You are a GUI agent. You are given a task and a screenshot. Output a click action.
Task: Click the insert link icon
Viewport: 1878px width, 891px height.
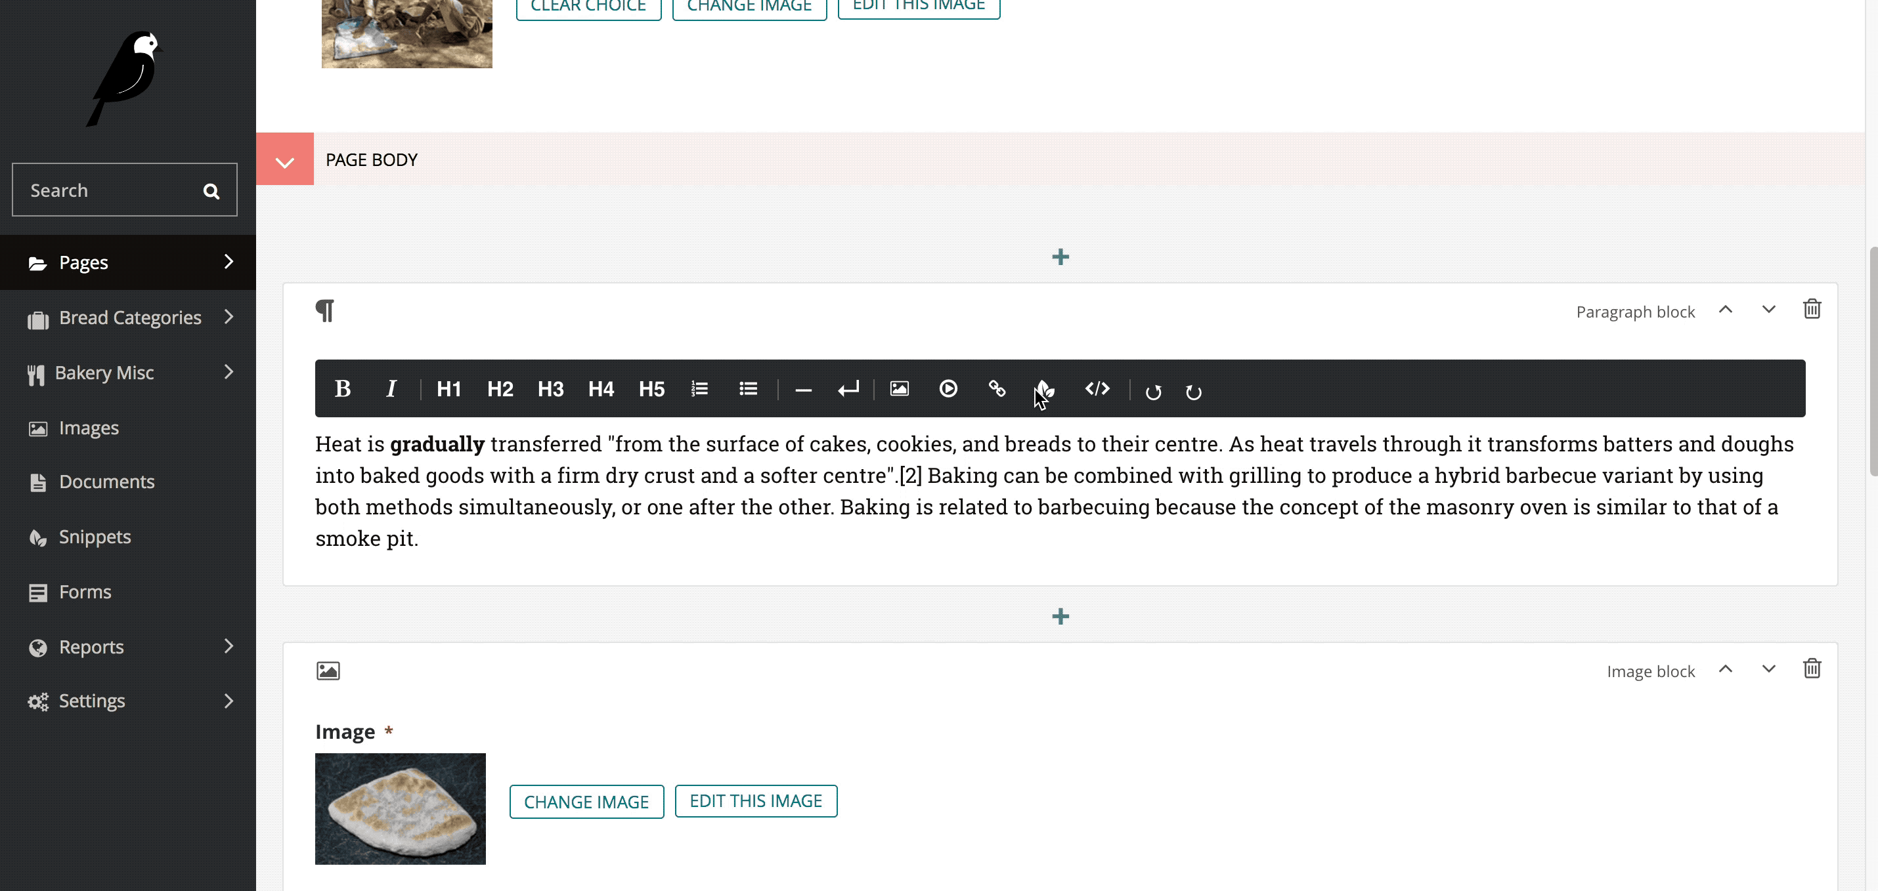click(997, 388)
